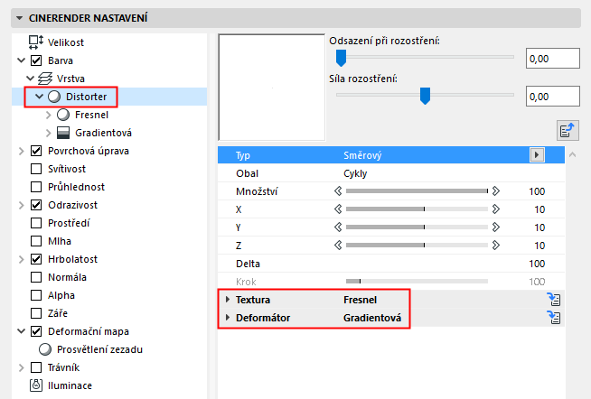Click the right arrow of X slider
591x399 pixels.
(x=496, y=209)
